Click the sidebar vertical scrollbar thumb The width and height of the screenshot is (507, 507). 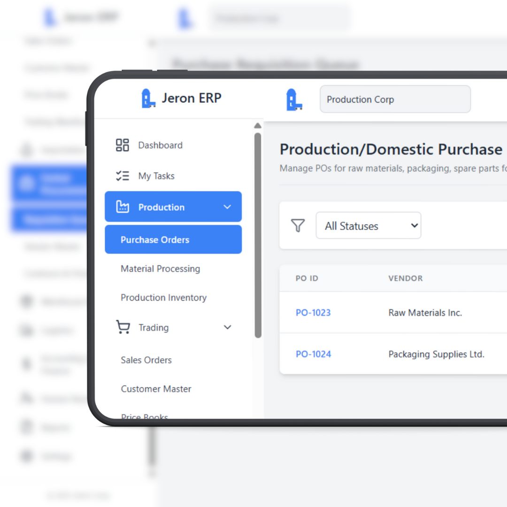[x=258, y=235]
